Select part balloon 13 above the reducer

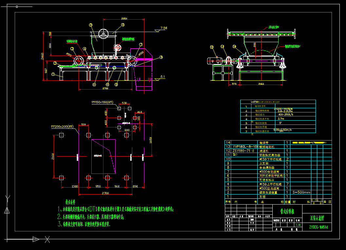click(223, 47)
